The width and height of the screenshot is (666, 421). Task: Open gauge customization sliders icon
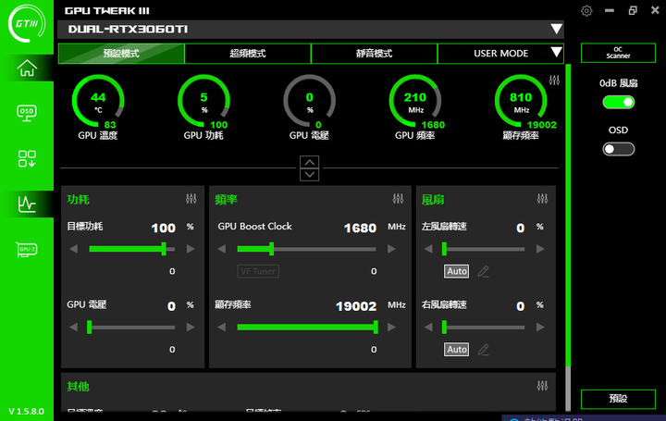coord(554,80)
